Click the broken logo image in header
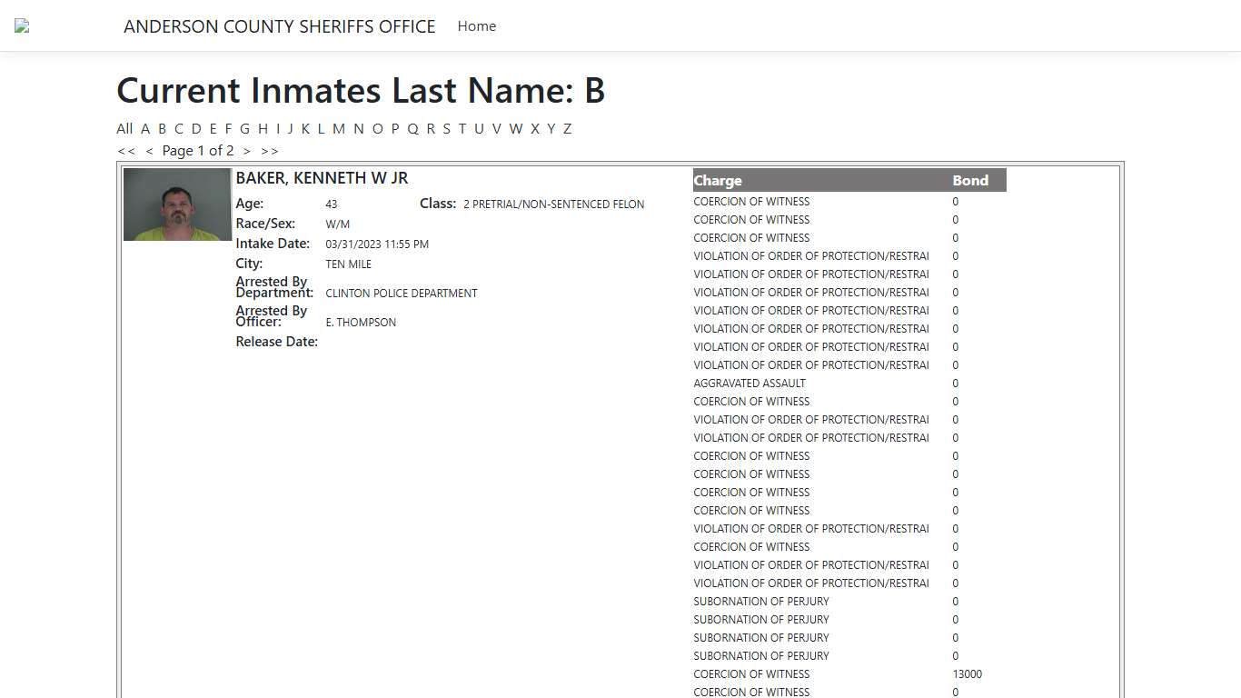This screenshot has width=1241, height=698. 22,26
